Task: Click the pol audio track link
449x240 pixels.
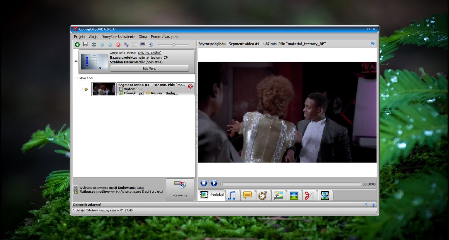Action: (x=142, y=93)
